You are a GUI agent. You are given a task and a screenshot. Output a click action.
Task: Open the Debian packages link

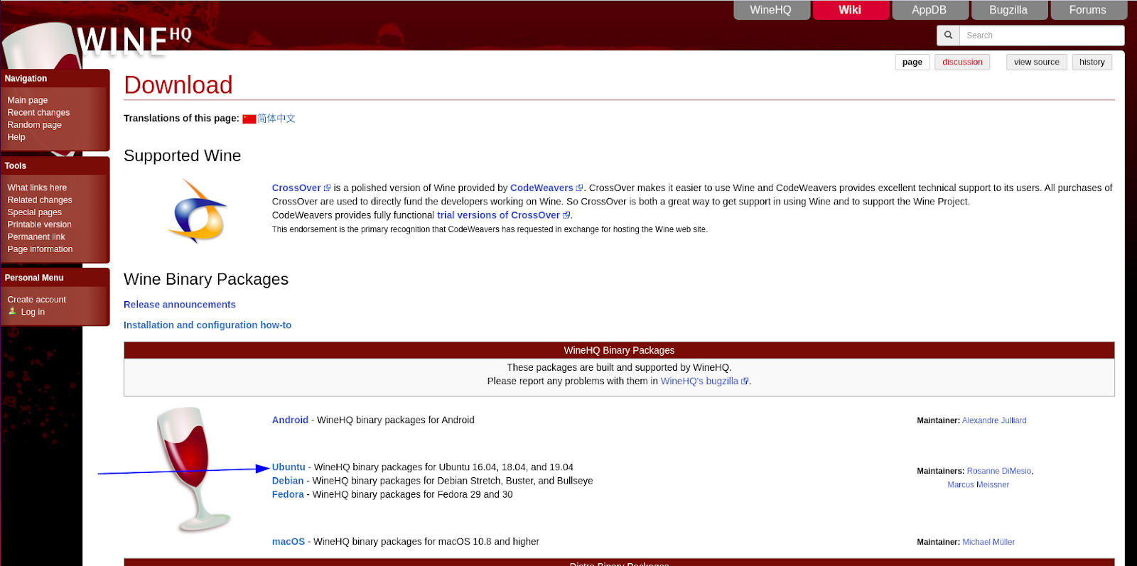288,481
